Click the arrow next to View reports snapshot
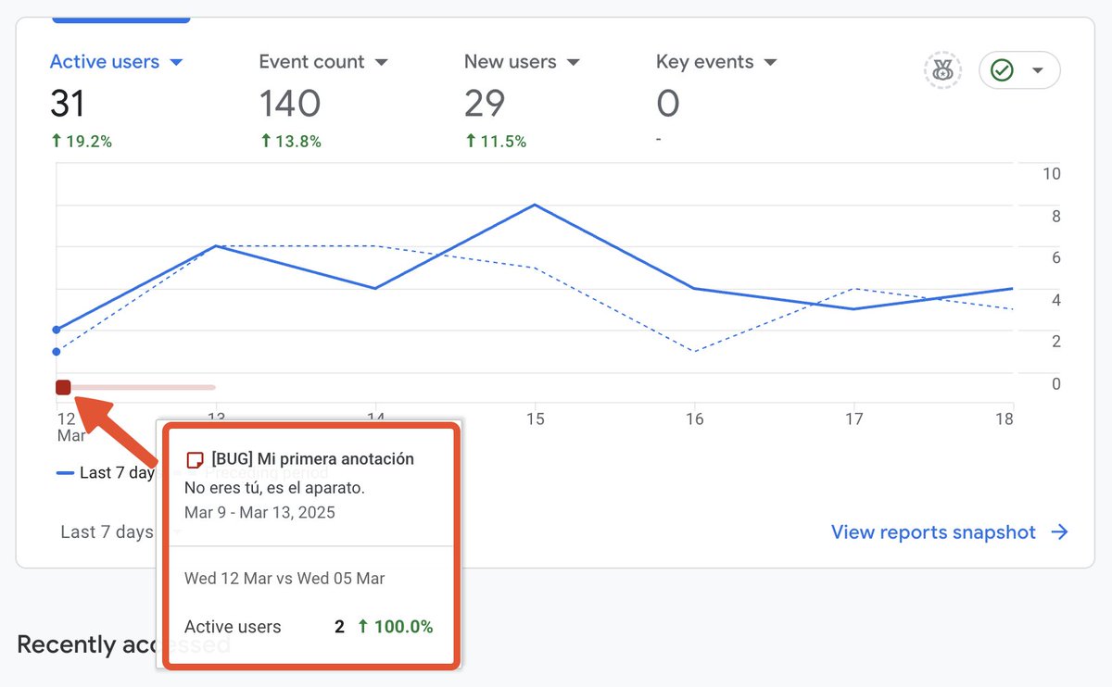1112x687 pixels. [x=1059, y=532]
